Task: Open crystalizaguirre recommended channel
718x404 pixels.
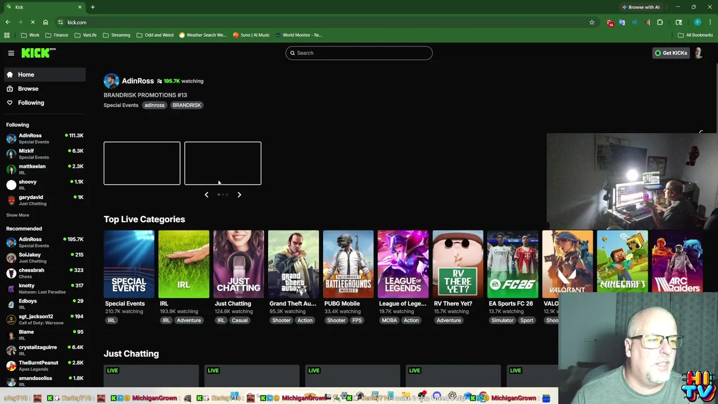Action: point(45,350)
